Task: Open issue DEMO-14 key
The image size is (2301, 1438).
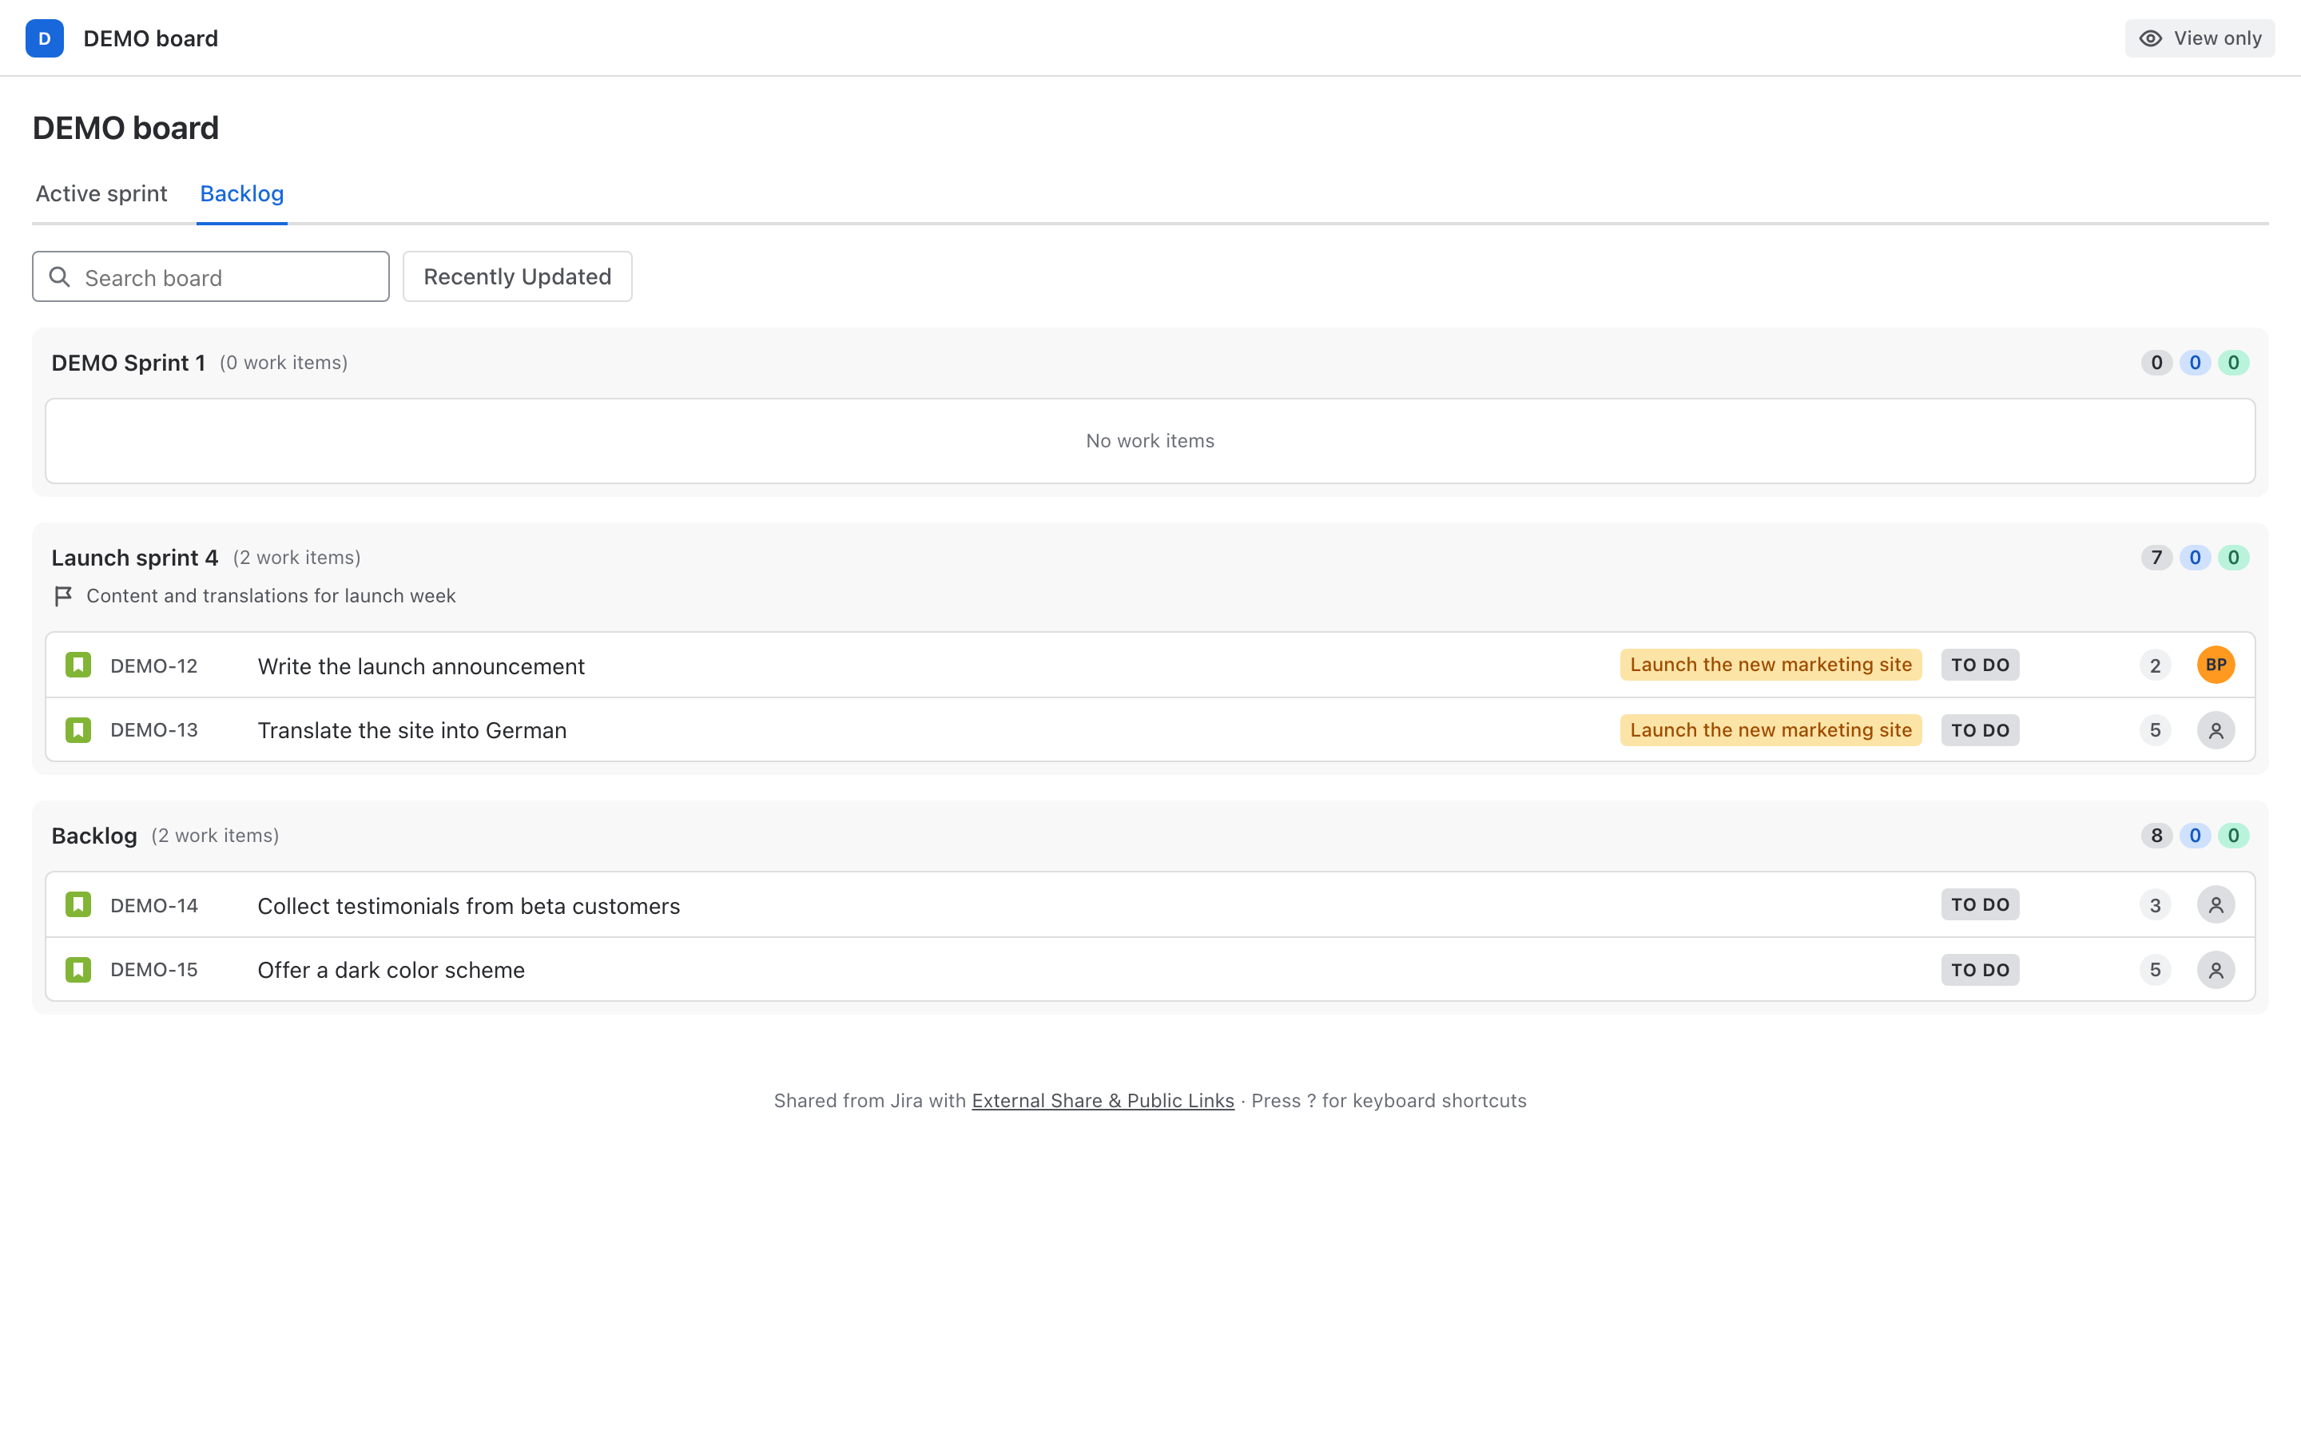Action: [x=154, y=905]
